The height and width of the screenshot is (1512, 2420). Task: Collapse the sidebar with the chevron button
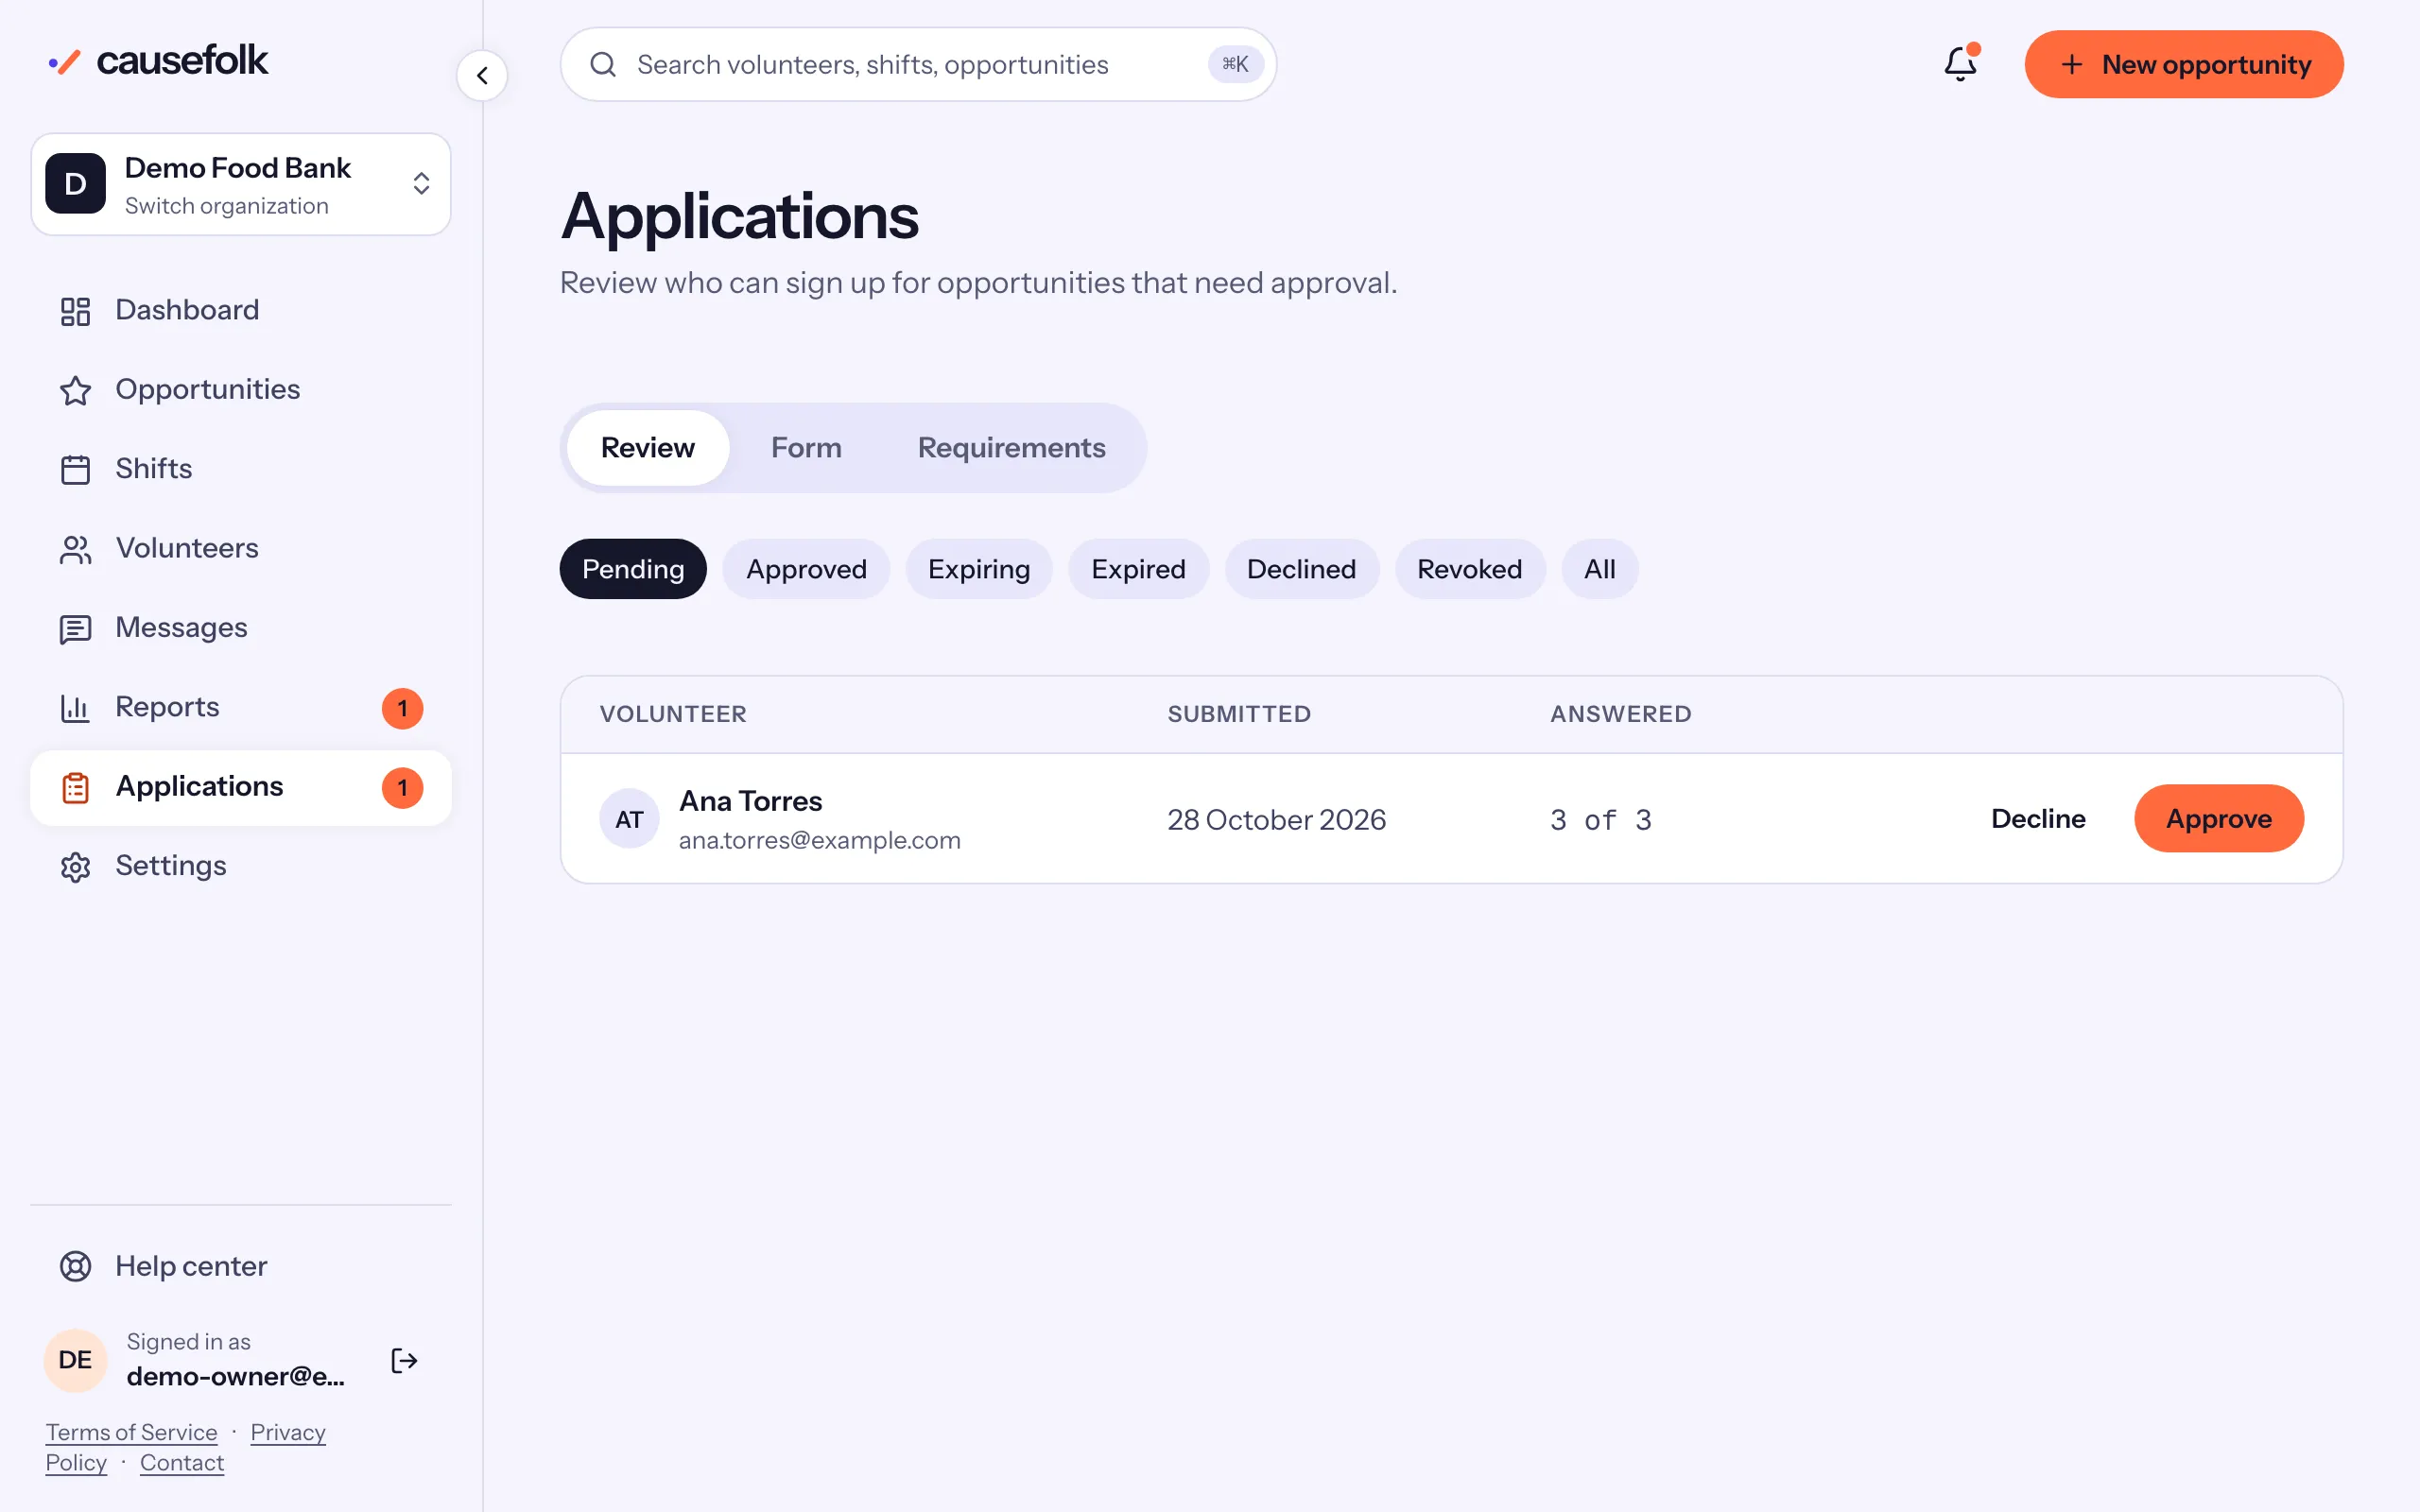click(x=482, y=76)
